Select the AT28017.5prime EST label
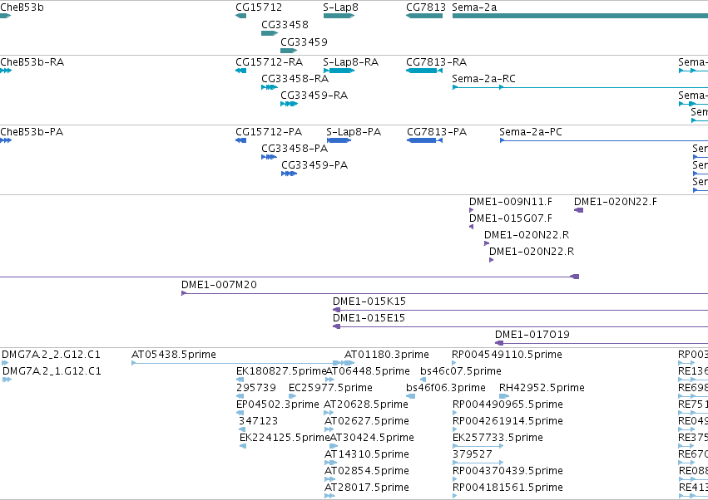The image size is (708, 500). [367, 488]
